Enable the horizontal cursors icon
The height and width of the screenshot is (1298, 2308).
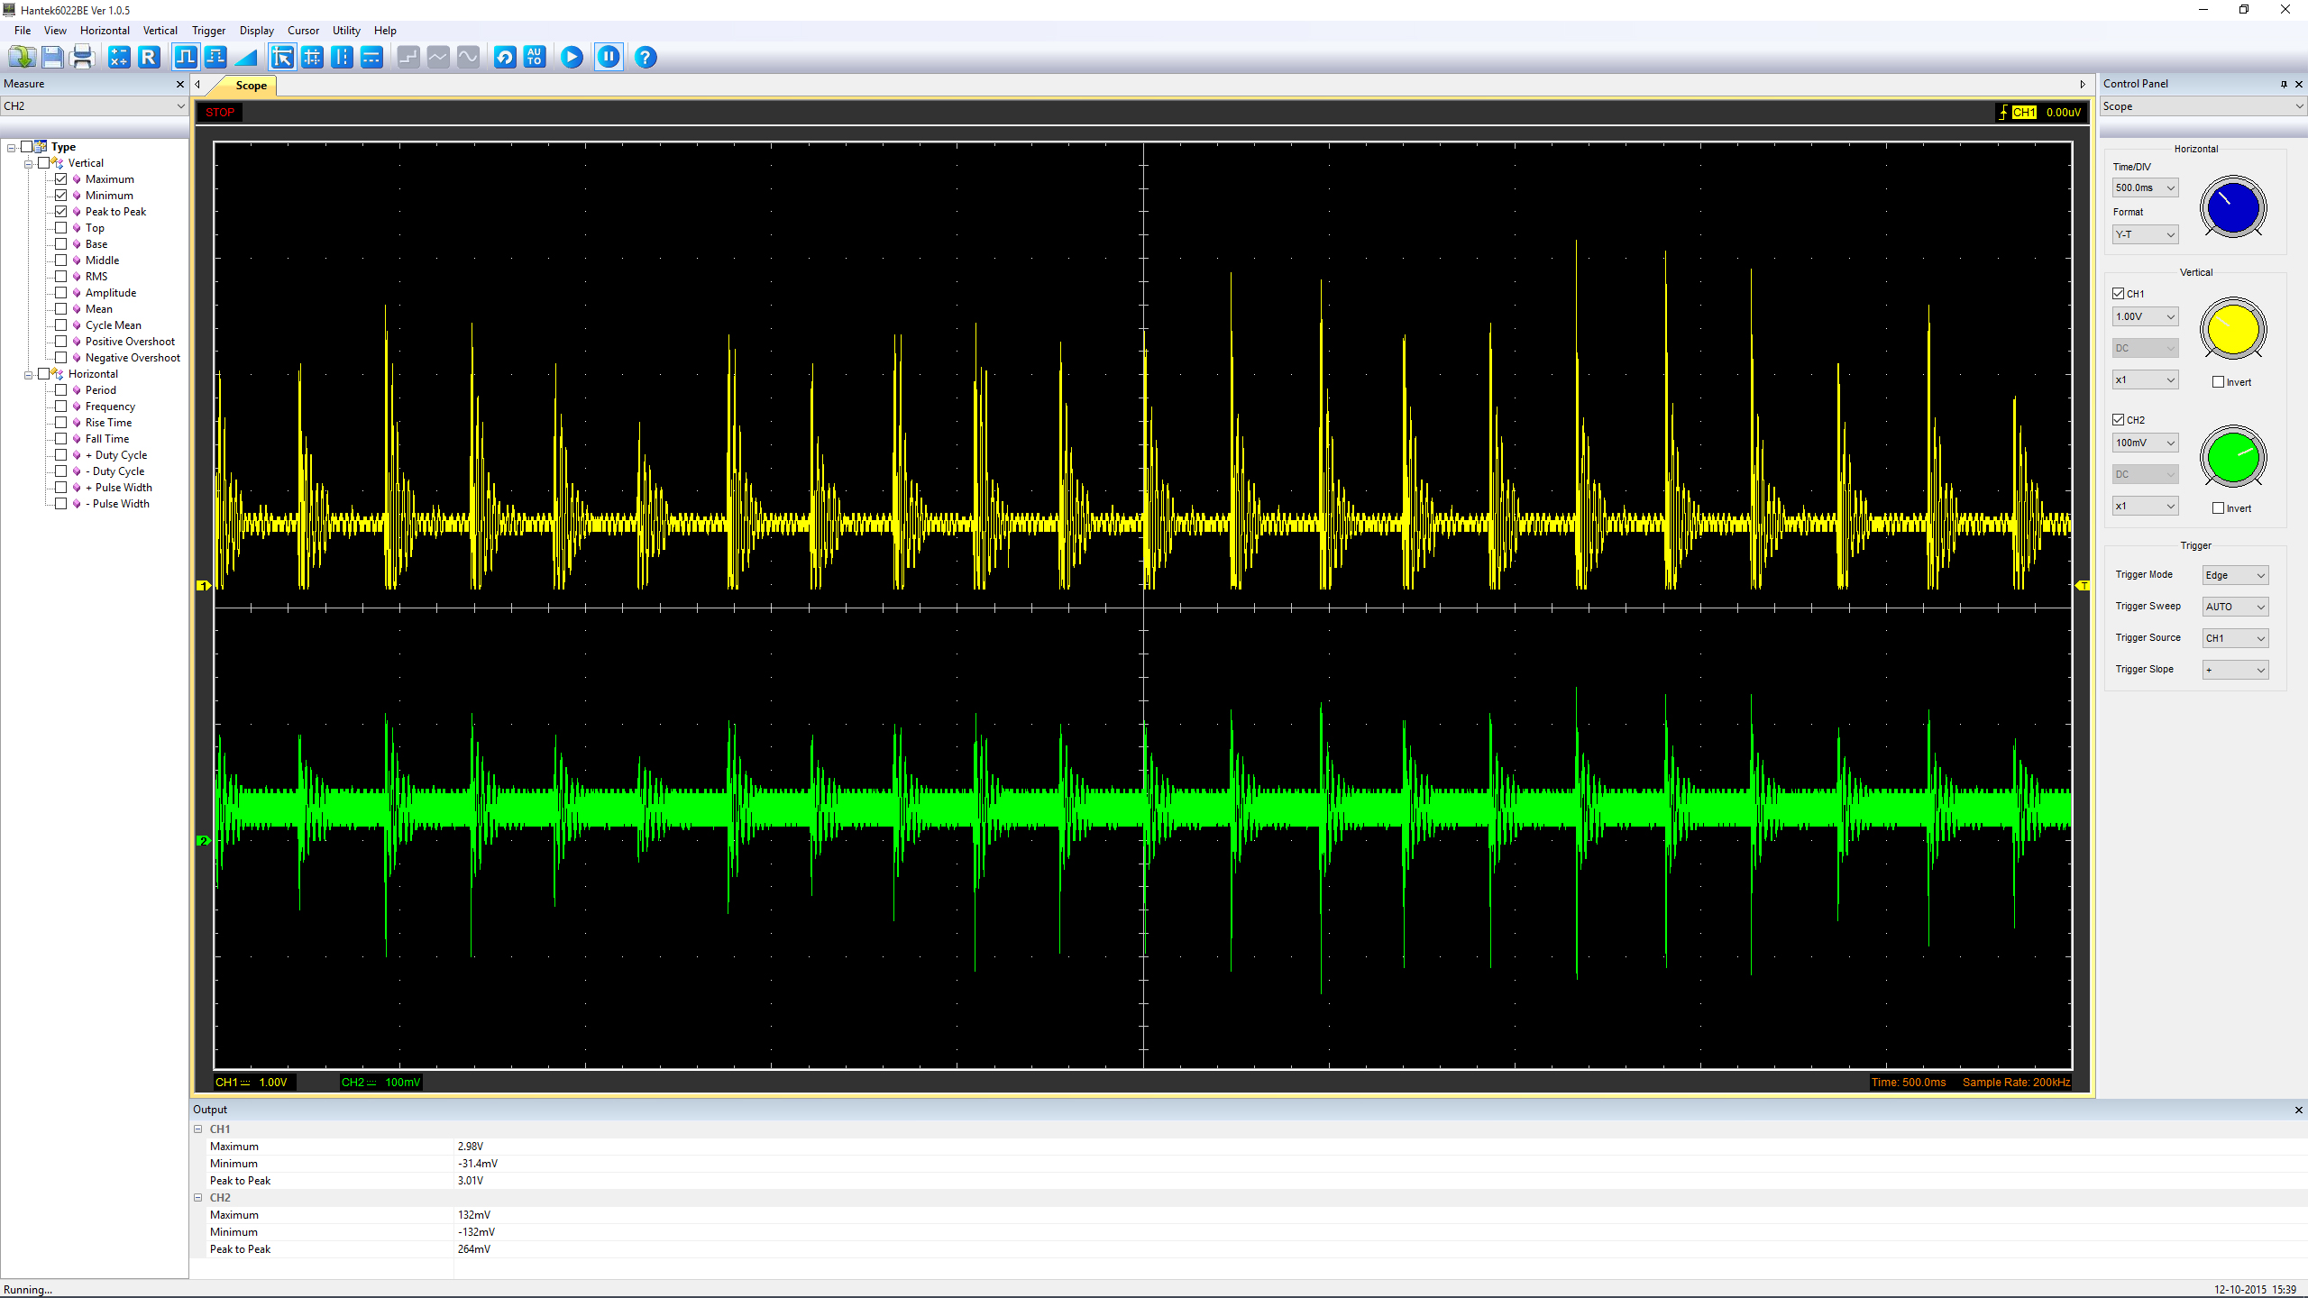click(x=371, y=58)
